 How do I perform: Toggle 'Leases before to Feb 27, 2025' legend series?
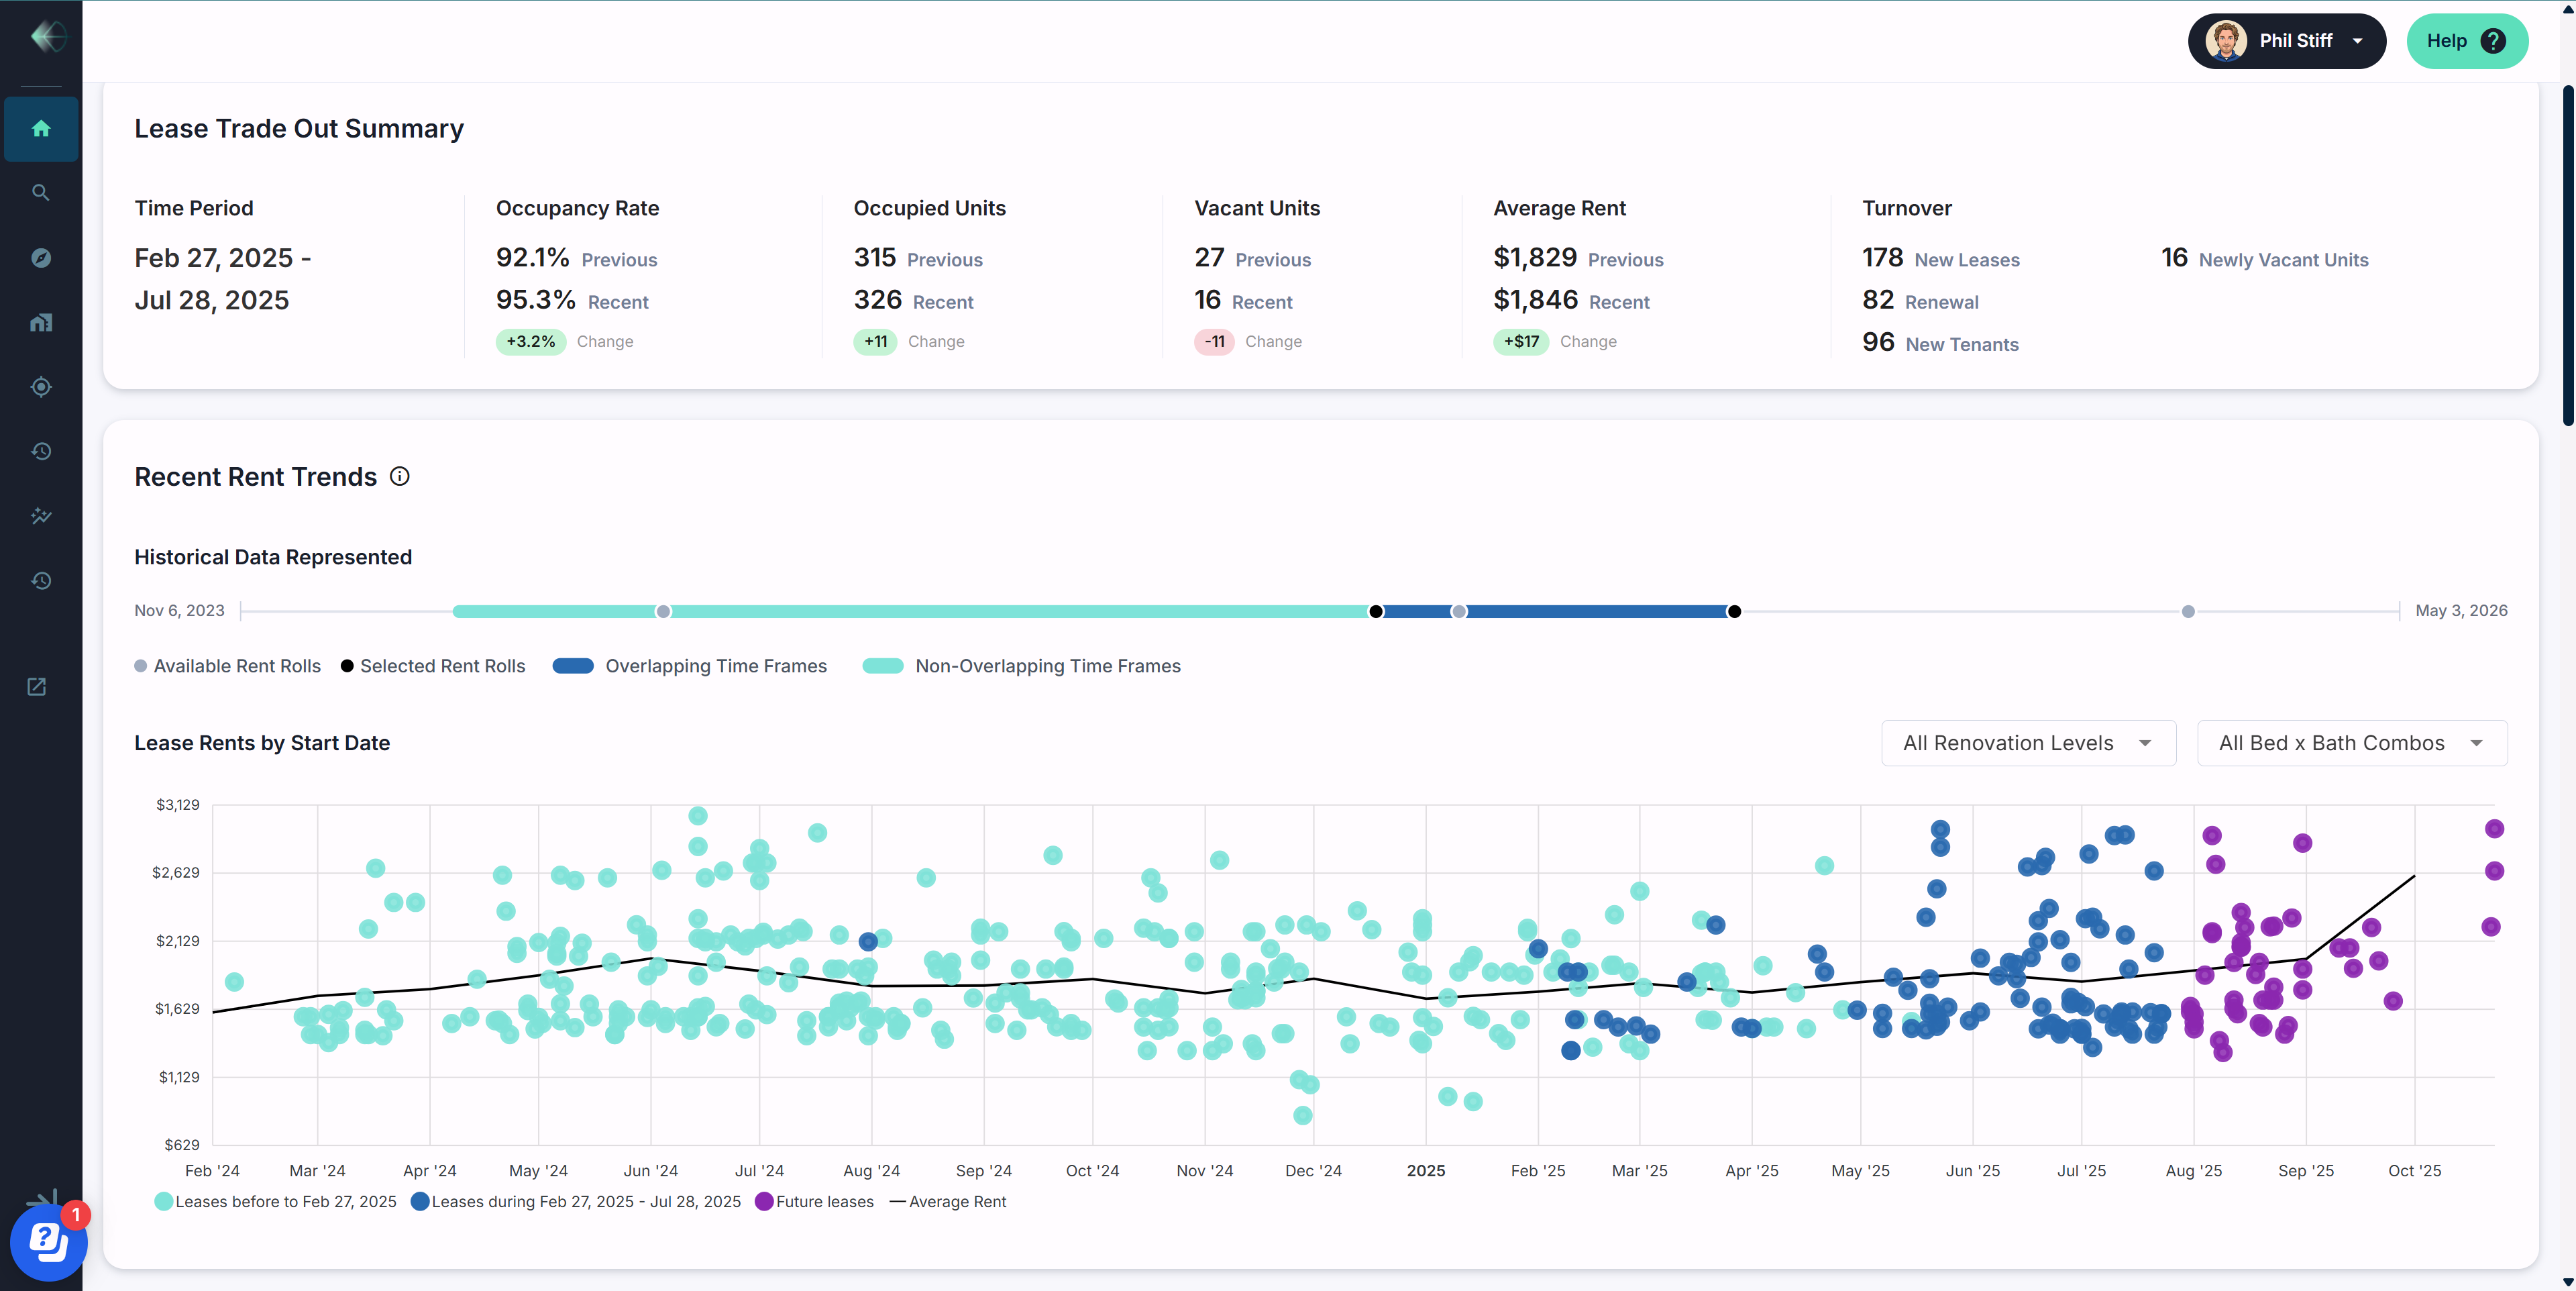pos(276,1202)
